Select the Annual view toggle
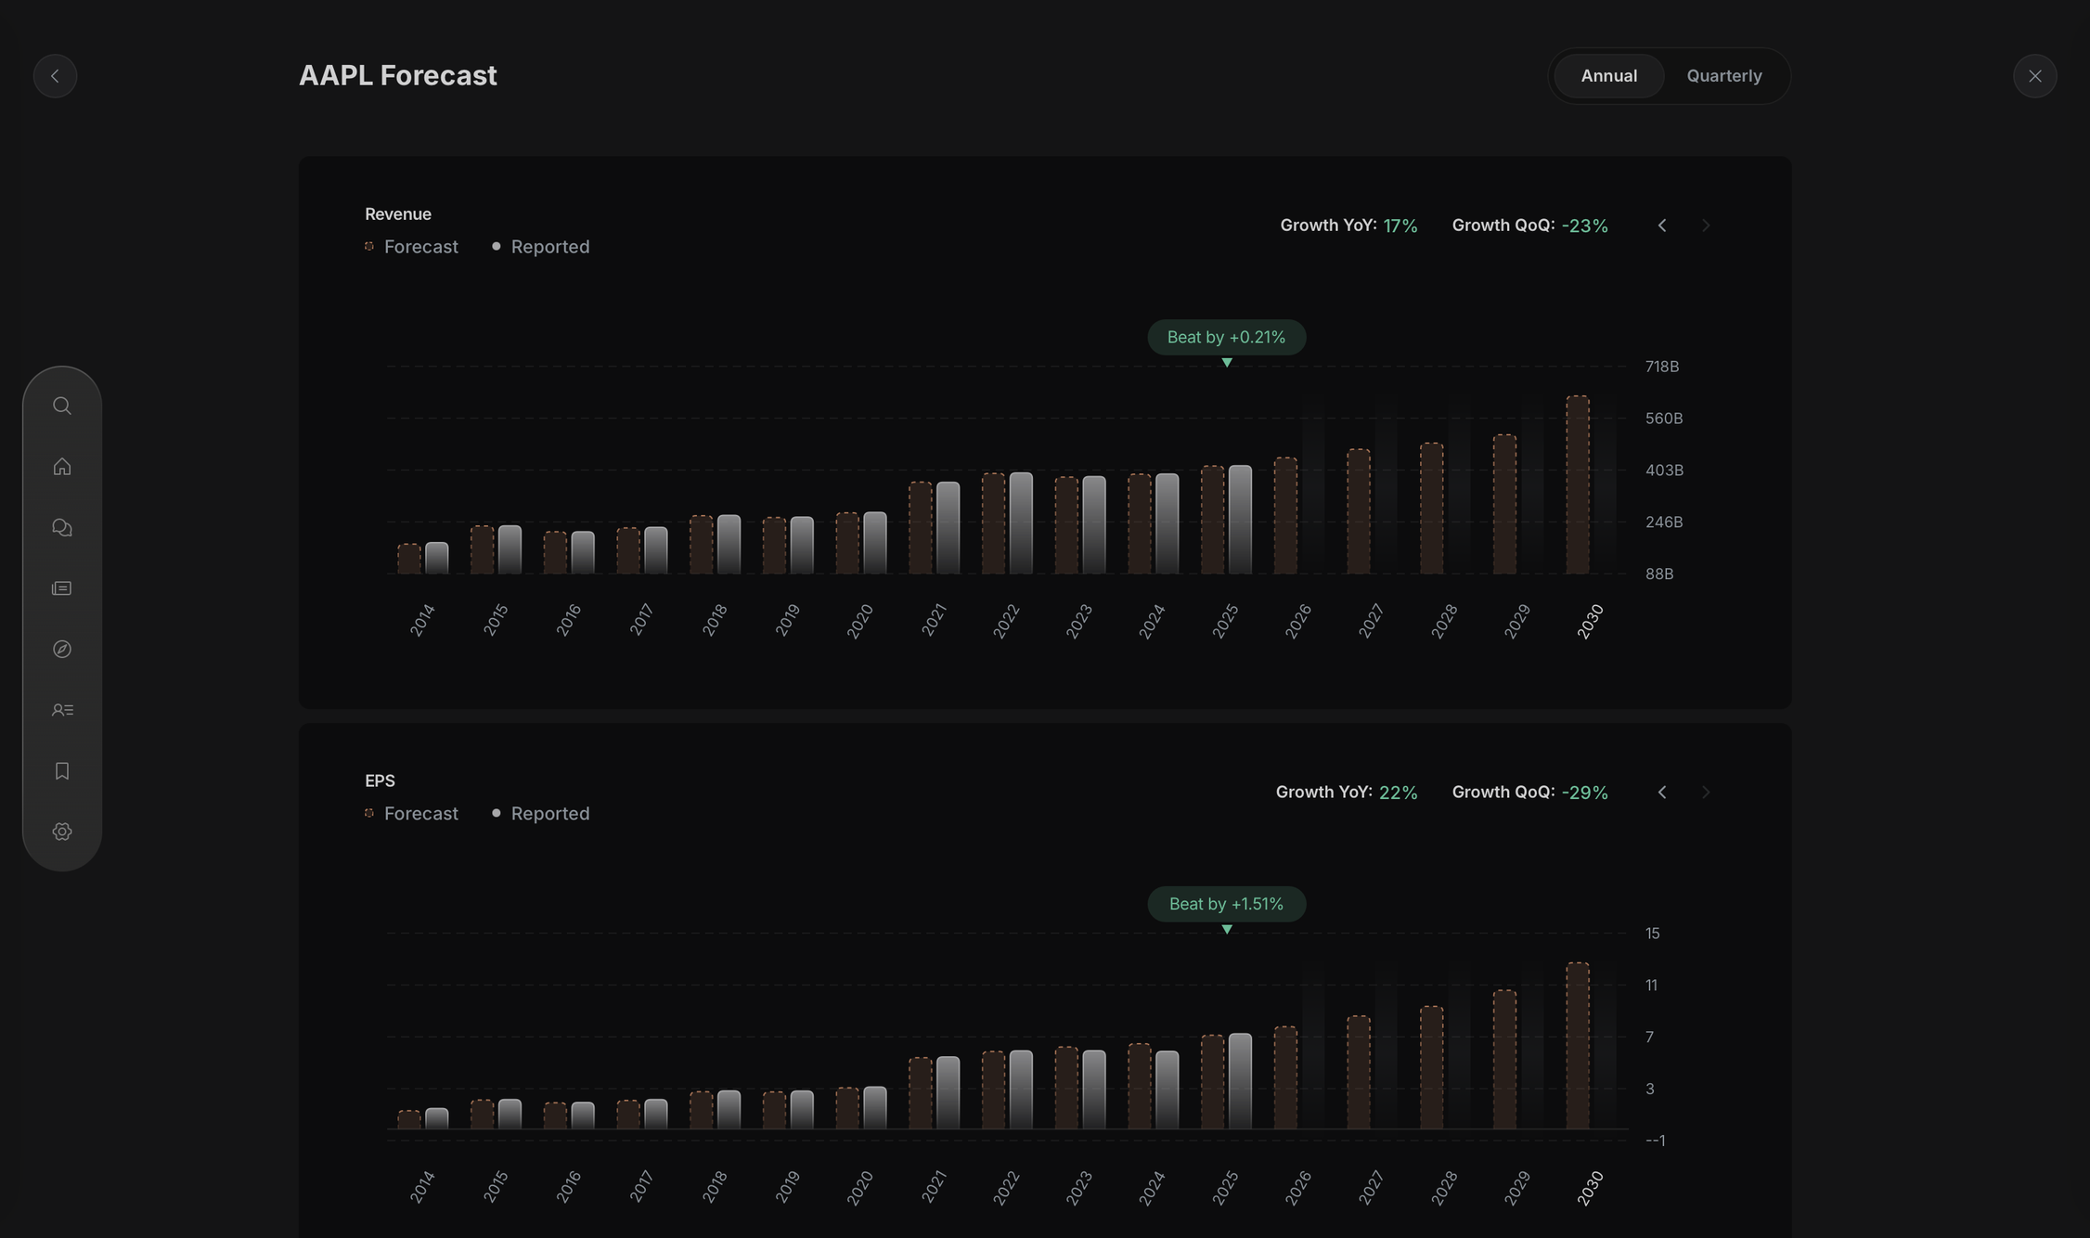 (x=1608, y=76)
